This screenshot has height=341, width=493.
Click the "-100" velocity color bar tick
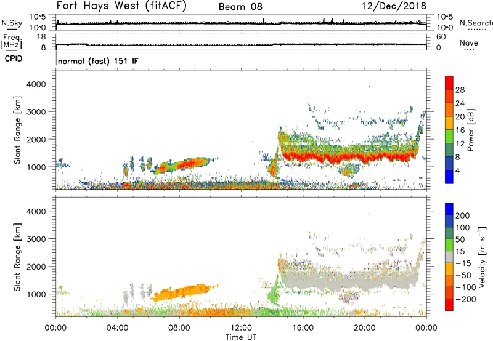(466, 287)
